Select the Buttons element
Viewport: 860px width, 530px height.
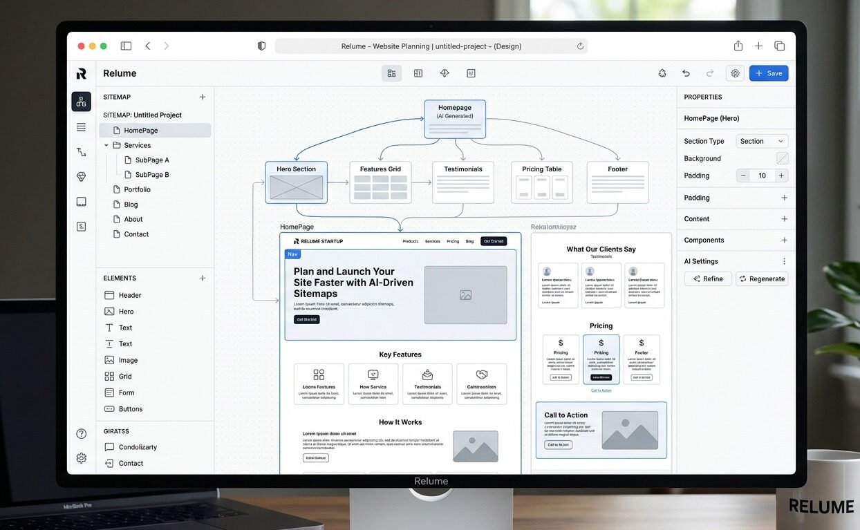coord(123,409)
